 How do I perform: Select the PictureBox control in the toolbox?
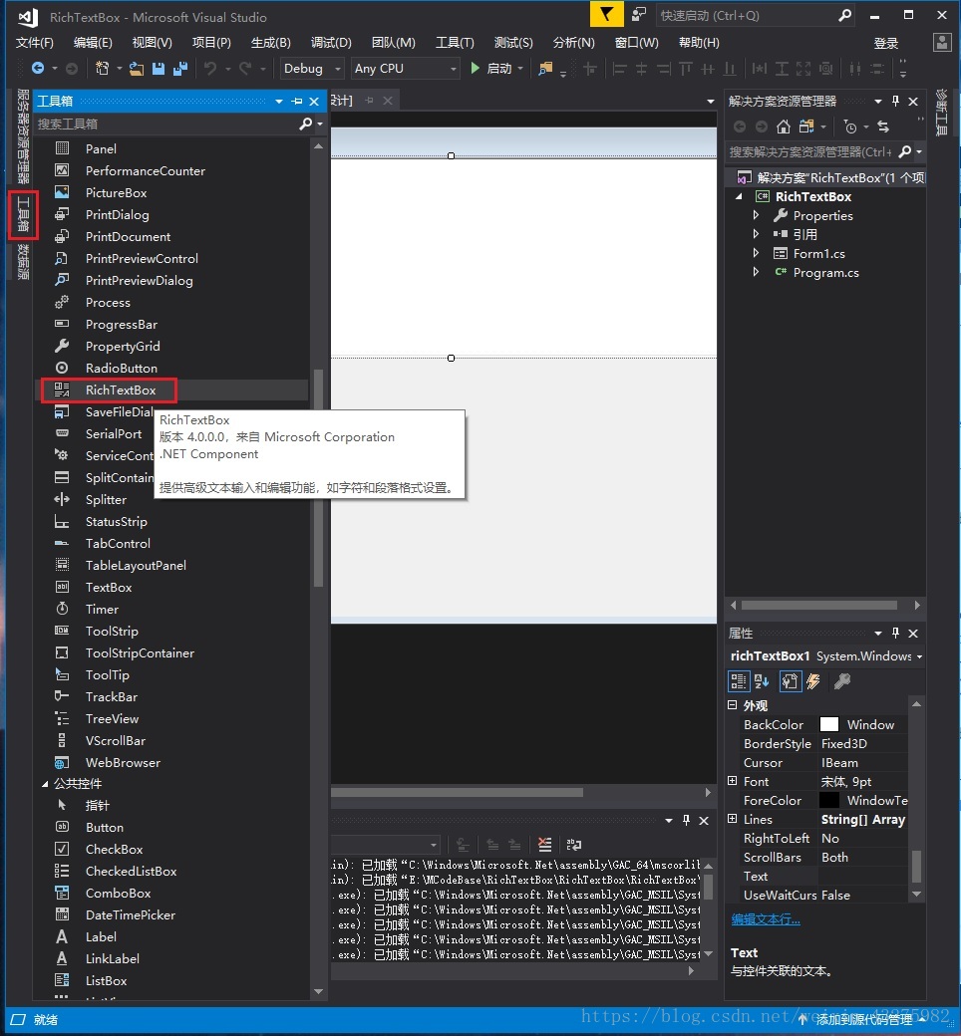pyautogui.click(x=116, y=193)
